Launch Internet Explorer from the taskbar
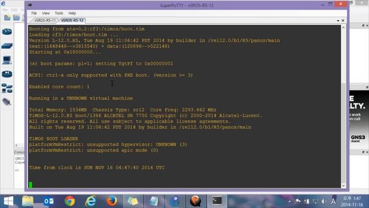369x208 pixels. [x=91, y=201]
